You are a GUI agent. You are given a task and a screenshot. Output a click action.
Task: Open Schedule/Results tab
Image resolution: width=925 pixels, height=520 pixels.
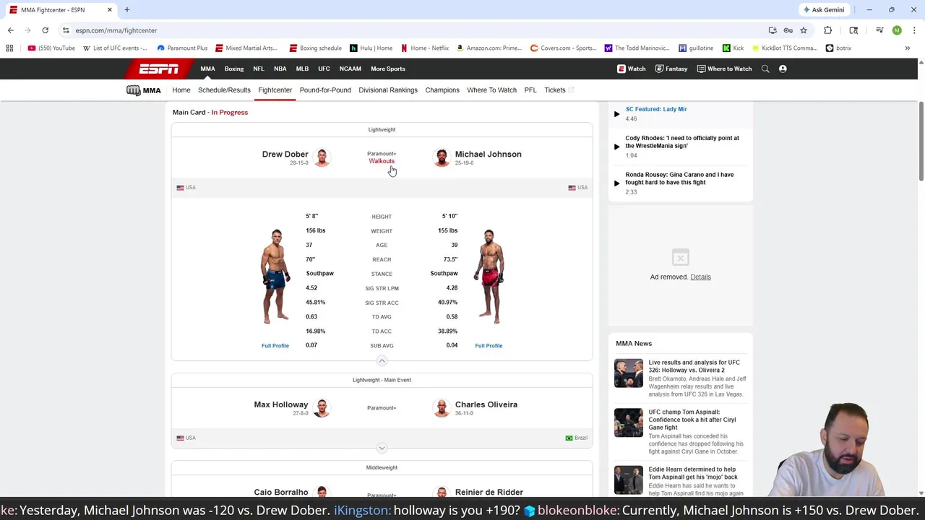point(224,90)
